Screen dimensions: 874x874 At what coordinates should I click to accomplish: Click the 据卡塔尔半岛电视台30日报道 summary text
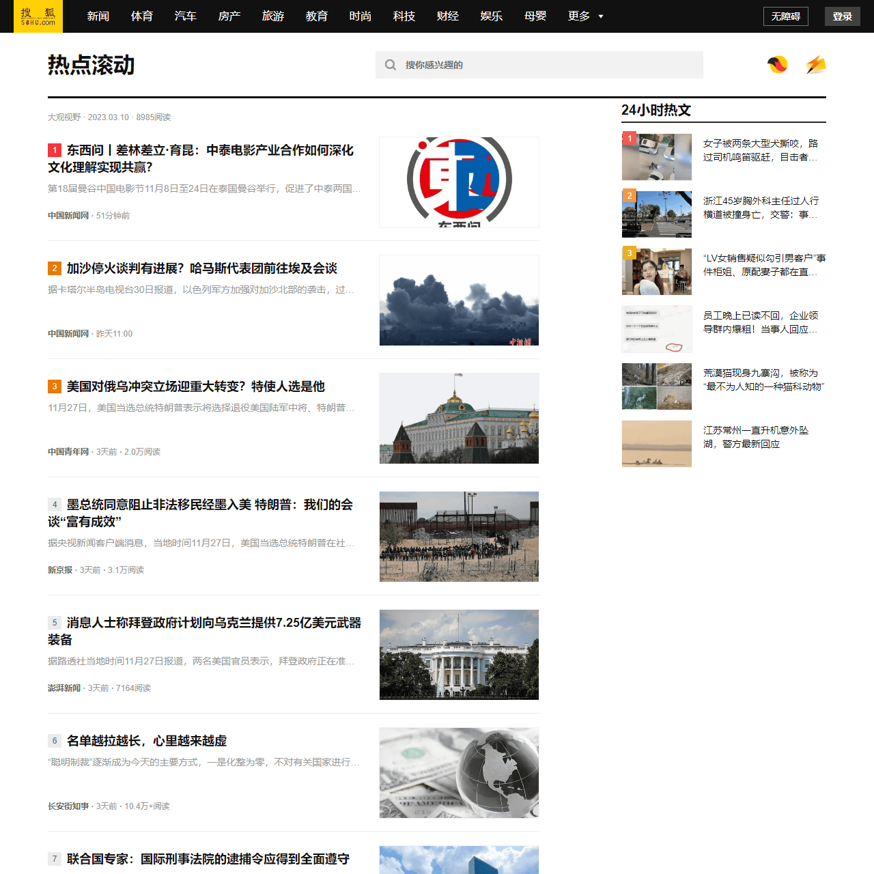201,290
